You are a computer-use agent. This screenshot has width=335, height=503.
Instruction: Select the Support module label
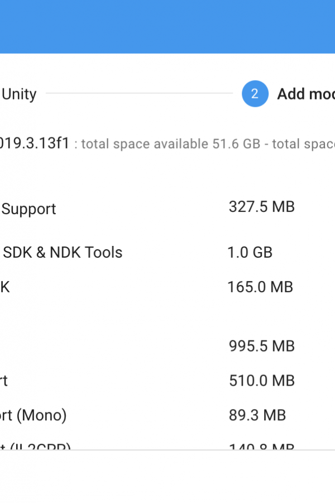pos(28,209)
